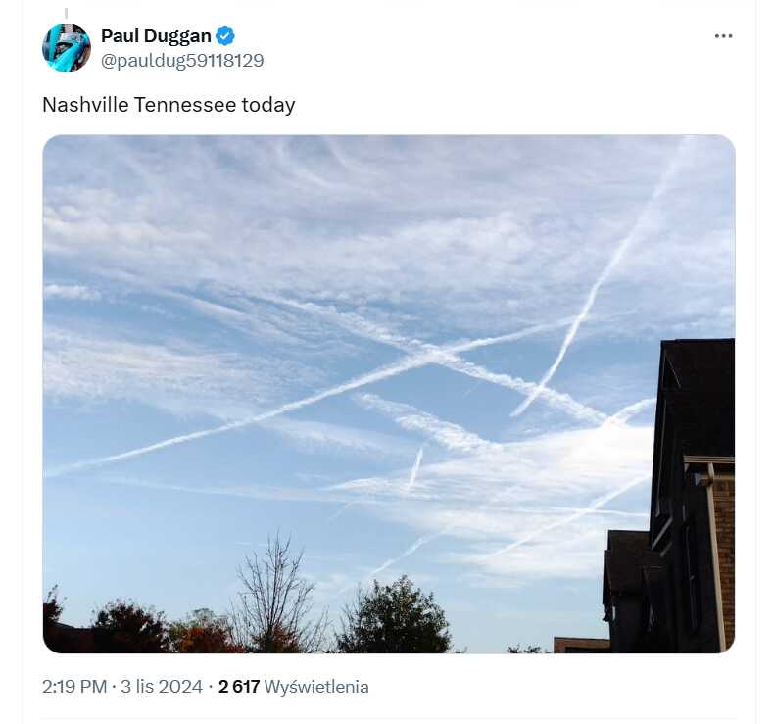Open the three-dot more options menu
This screenshot has width=774, height=724.
(x=723, y=36)
